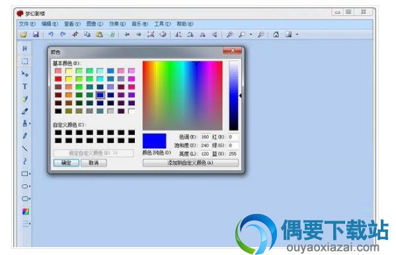The image size is (396, 255).
Task: Click the 蓝(U) blue value field
Action: point(233,154)
